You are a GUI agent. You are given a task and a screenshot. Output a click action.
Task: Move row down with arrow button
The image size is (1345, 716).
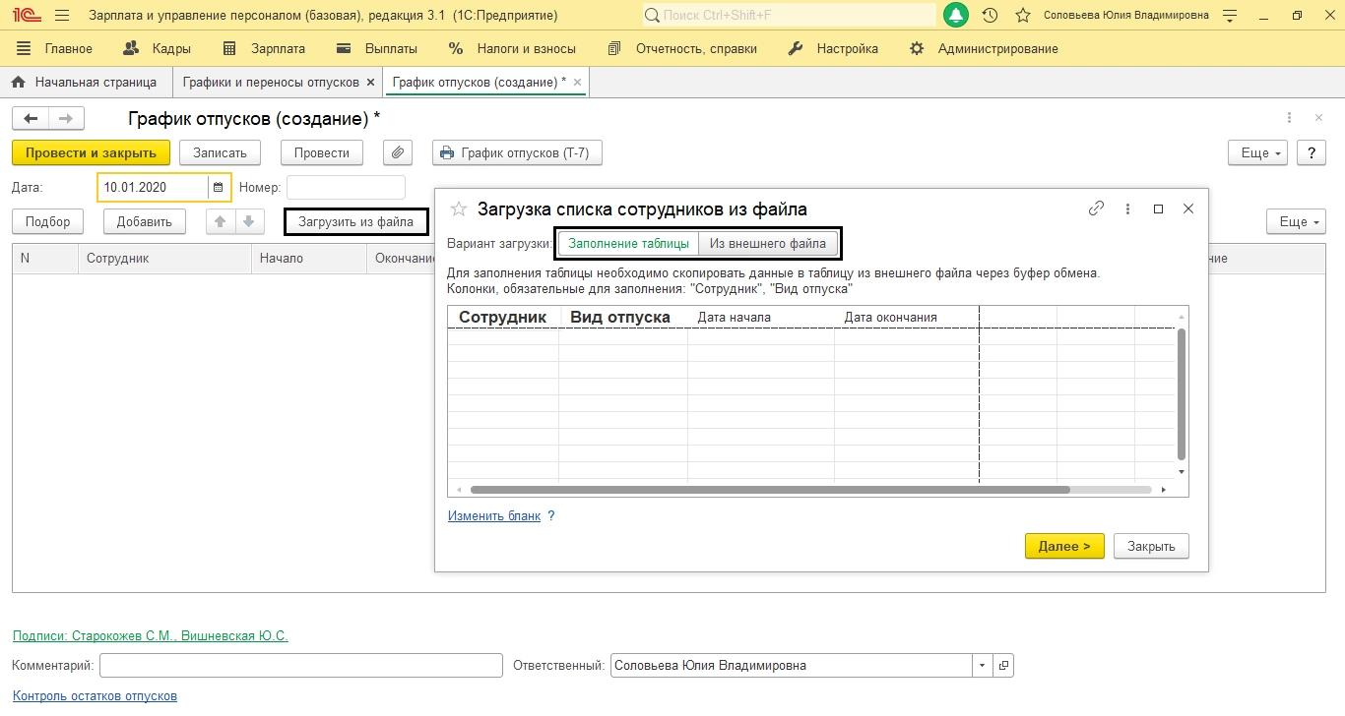249,222
